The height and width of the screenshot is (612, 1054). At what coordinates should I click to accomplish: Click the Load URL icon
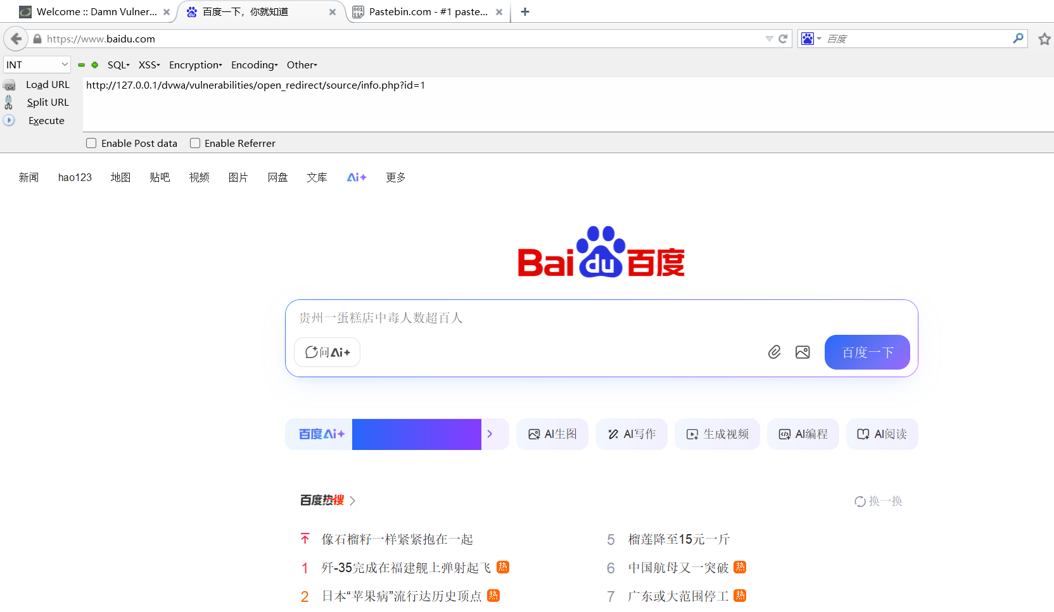point(9,85)
